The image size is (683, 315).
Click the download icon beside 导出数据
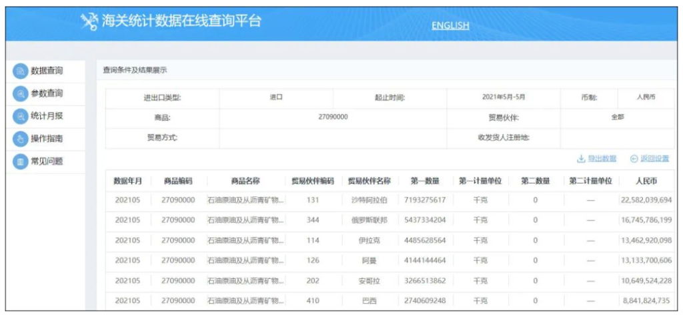pyautogui.click(x=581, y=159)
